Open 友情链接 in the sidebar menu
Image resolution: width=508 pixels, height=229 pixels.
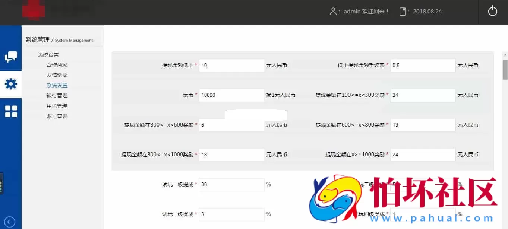click(57, 75)
